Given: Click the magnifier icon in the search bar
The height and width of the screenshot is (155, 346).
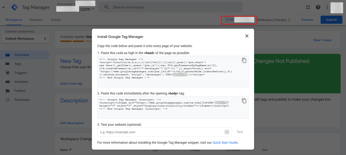Looking at the screenshot, I should tap(106, 7).
